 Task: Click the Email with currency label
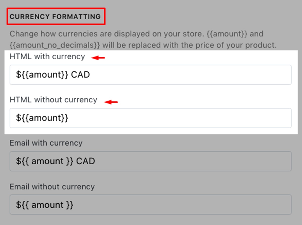click(46, 143)
